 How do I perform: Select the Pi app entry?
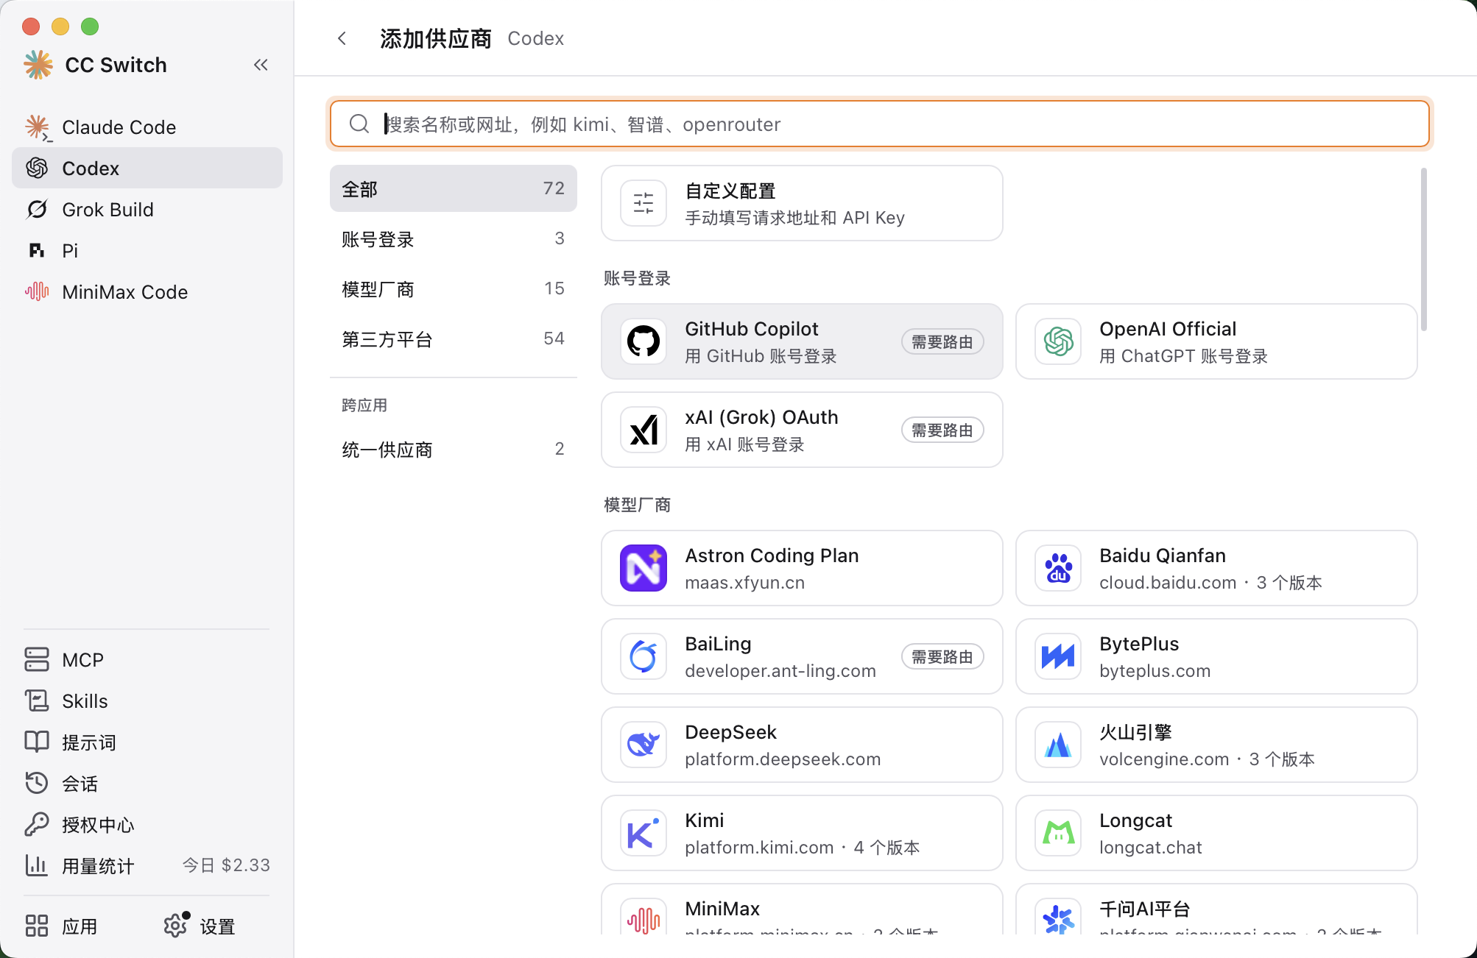147,250
